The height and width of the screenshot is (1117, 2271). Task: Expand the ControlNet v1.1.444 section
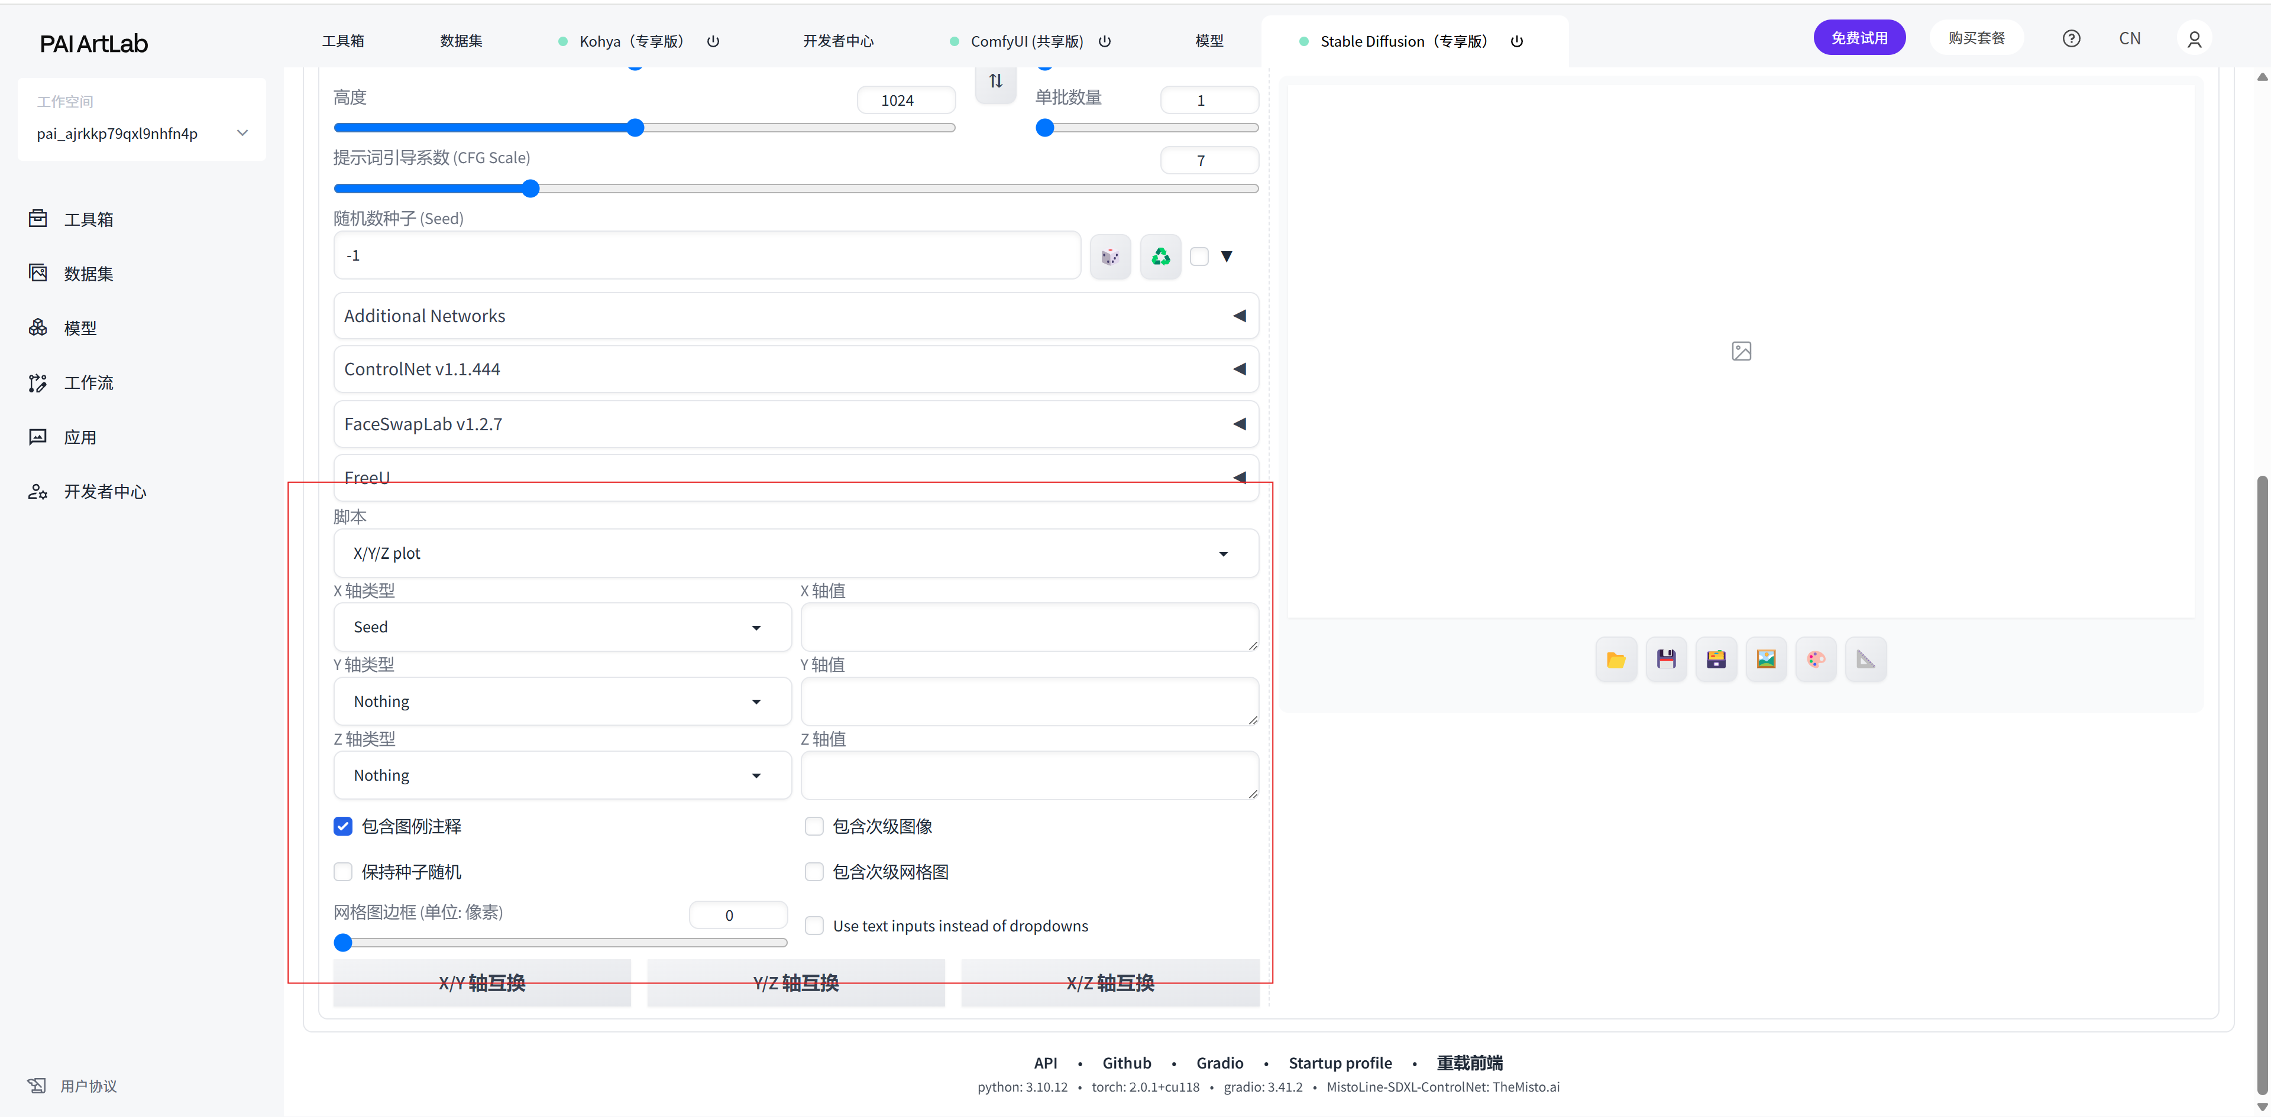tap(795, 369)
